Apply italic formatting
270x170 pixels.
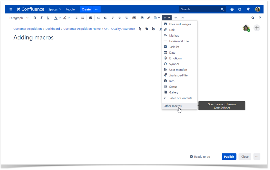click(x=41, y=18)
